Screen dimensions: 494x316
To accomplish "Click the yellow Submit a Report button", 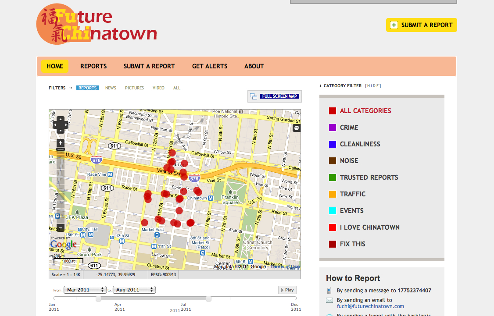I will (422, 25).
